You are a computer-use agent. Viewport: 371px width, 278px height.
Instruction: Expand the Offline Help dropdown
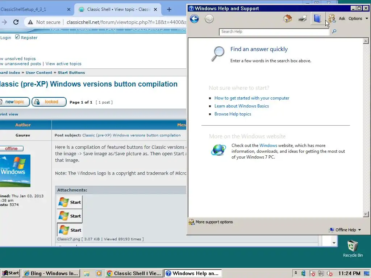point(345,230)
